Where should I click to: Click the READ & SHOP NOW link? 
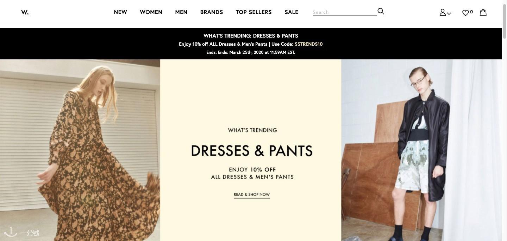[252, 195]
